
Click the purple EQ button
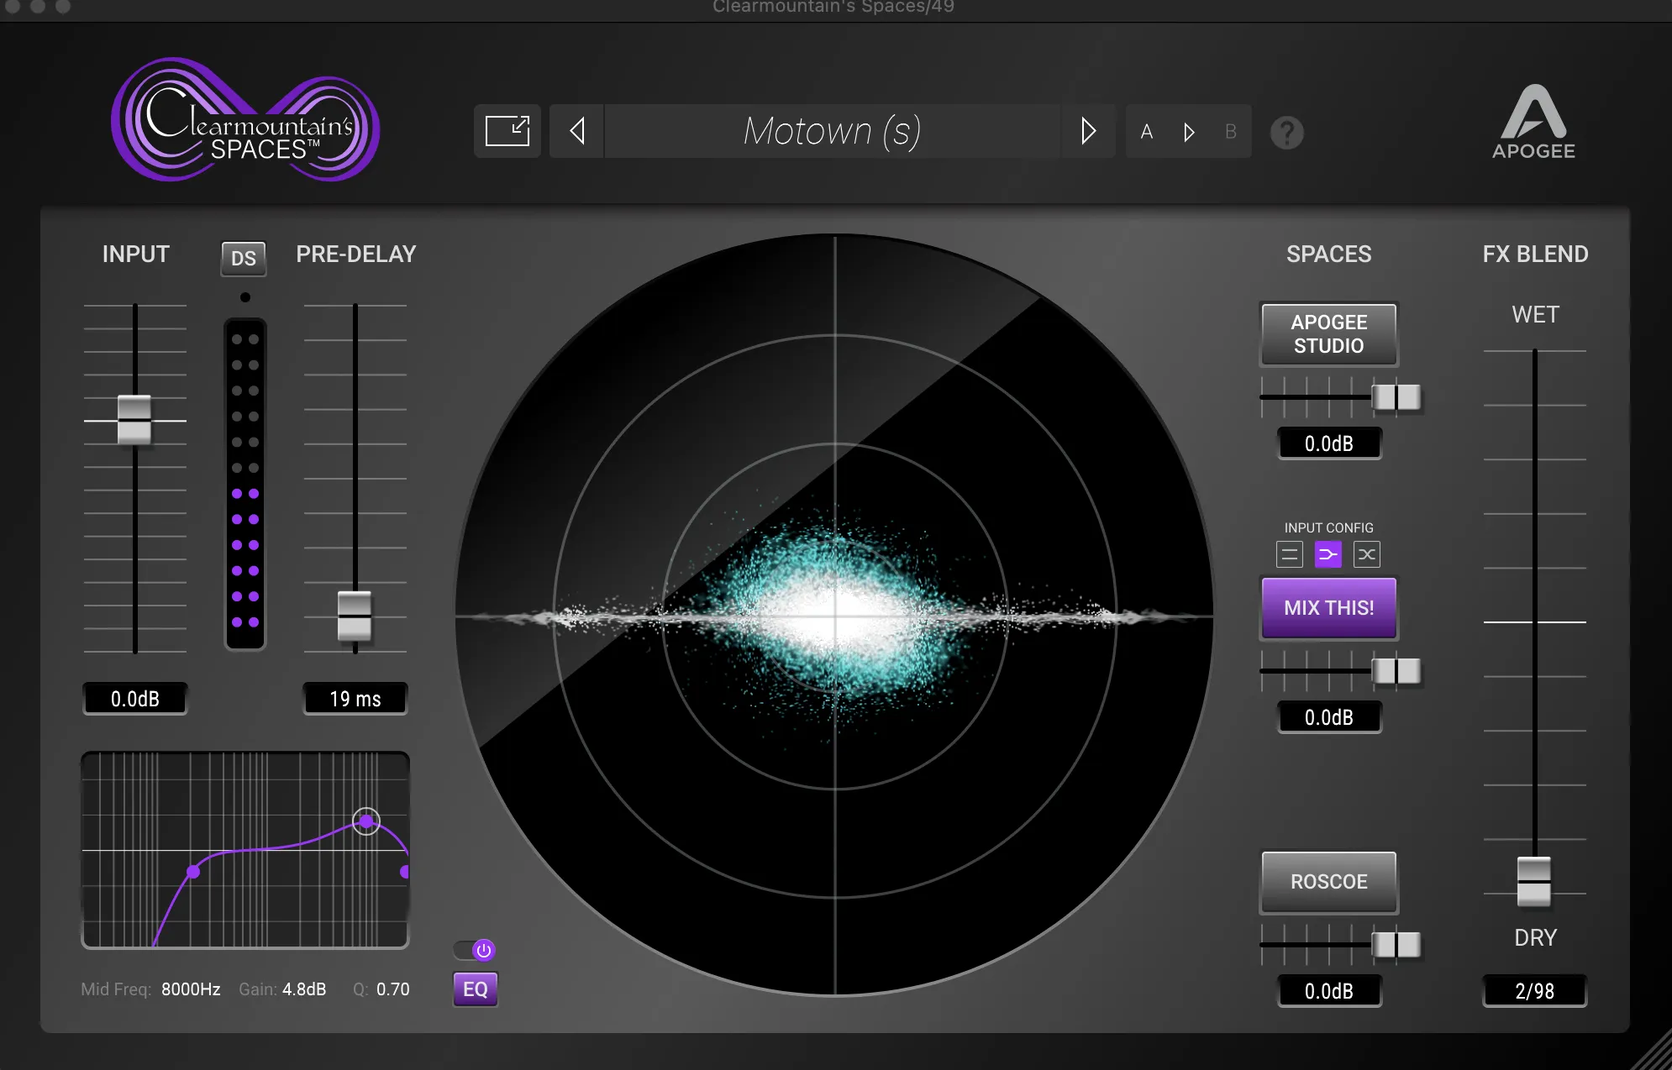point(475,989)
